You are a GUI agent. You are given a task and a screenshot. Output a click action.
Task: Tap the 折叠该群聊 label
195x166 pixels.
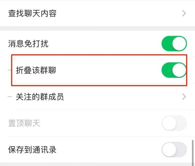tap(36, 71)
